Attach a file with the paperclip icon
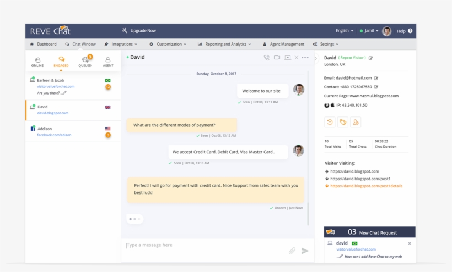 [x=292, y=251]
